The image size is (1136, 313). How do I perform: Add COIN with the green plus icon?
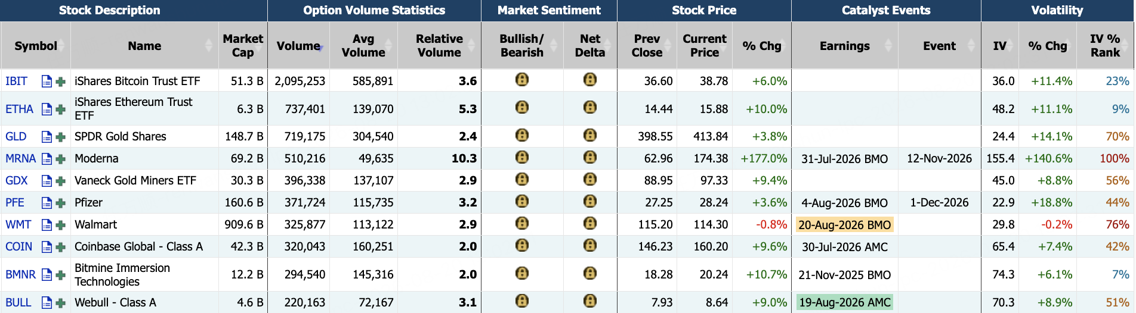[x=60, y=247]
